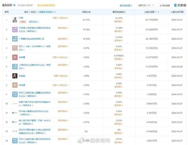Click 叶檀's shareholder avatar photo

pyautogui.click(x=15, y=20)
